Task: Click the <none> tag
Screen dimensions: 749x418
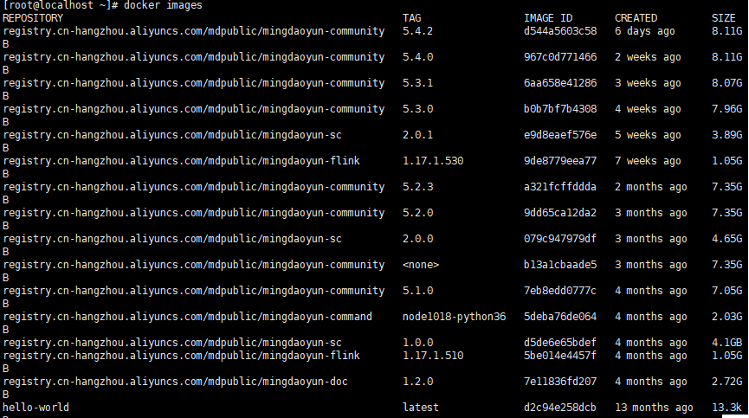Action: point(420,265)
